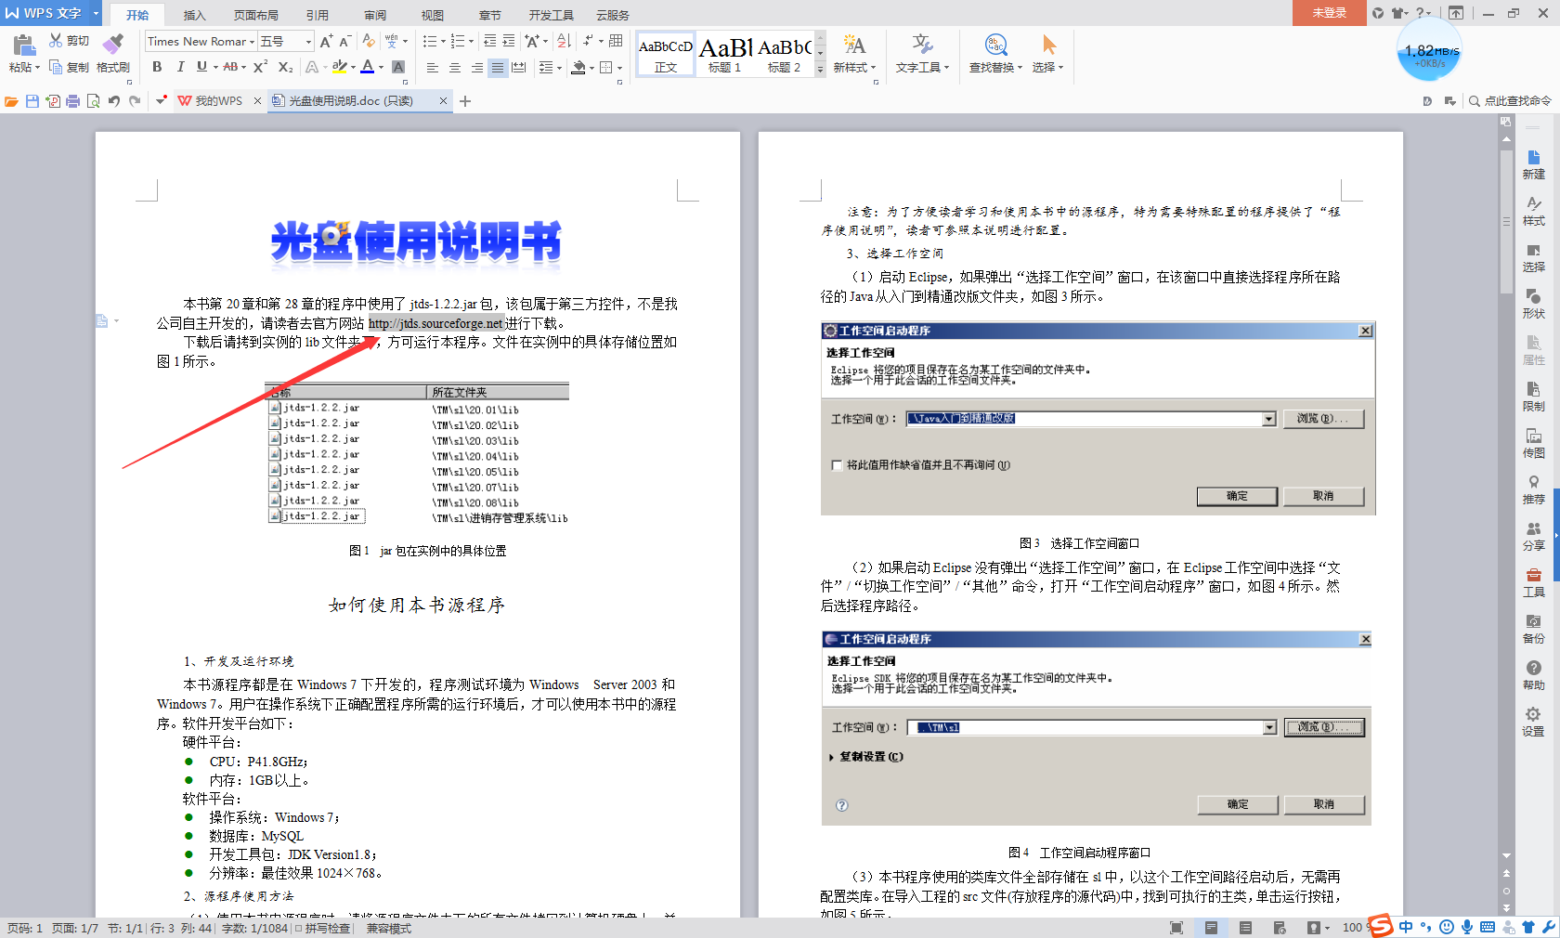Increase paragraph indent
The image size is (1560, 938).
click(x=509, y=41)
